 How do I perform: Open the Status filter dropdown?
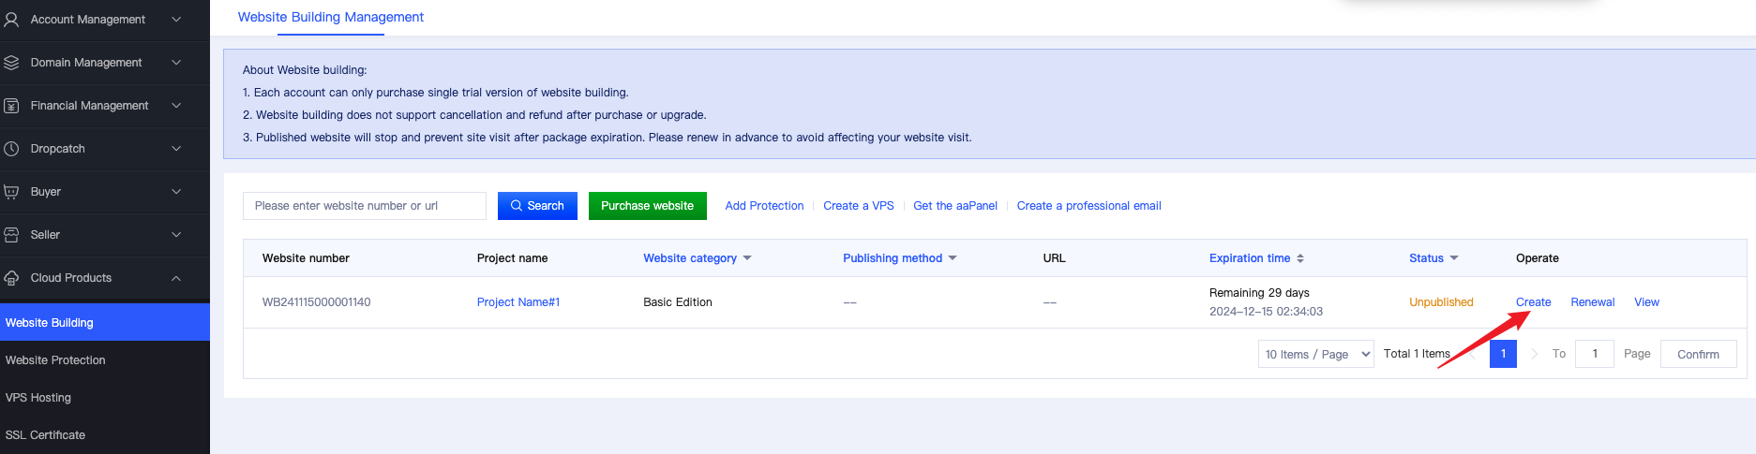[x=1454, y=258]
